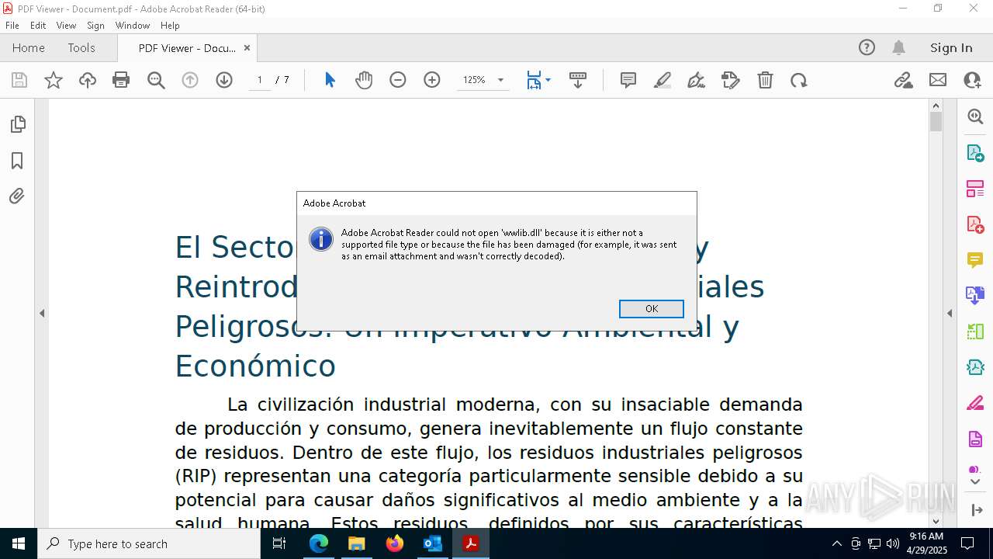Click the Request signatures icon

point(731,80)
